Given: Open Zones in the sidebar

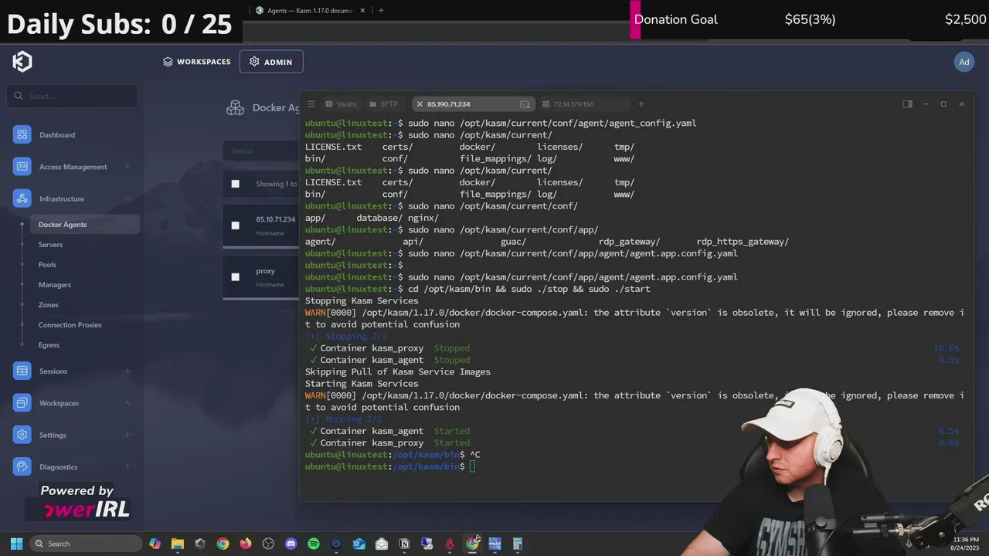Looking at the screenshot, I should (49, 305).
